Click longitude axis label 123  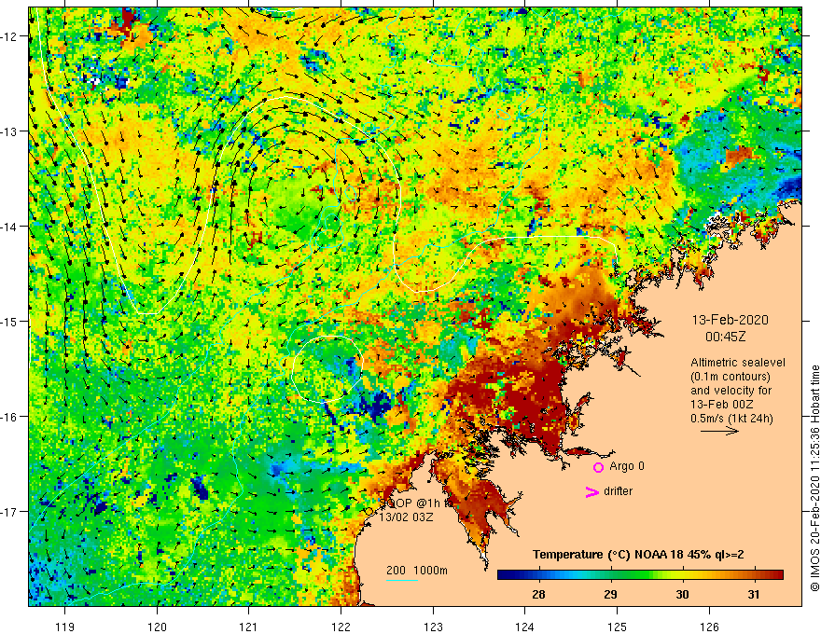pos(433,627)
